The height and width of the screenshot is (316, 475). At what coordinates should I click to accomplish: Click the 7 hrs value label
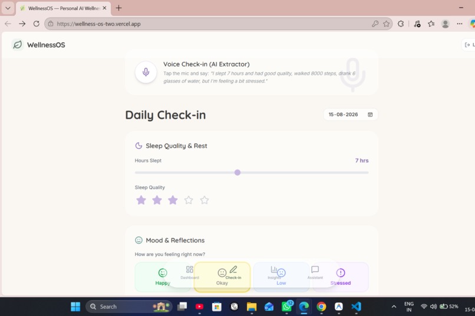362,161
